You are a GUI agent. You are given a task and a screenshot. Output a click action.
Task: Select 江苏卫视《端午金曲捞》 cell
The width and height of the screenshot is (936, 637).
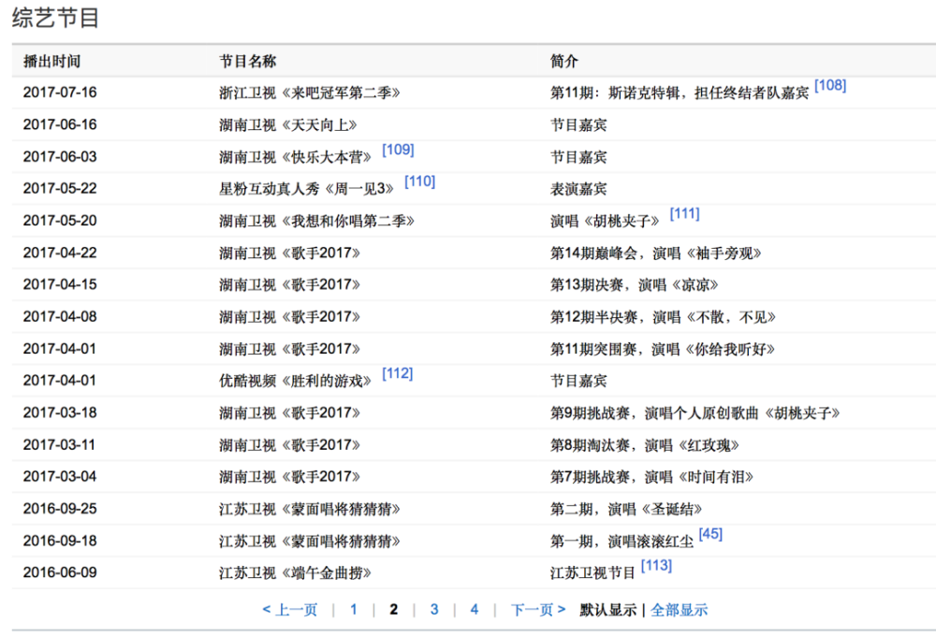pos(295,573)
